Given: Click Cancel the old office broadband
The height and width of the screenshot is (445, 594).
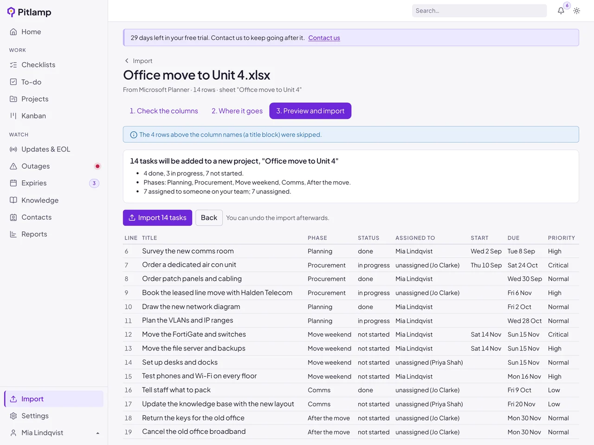Looking at the screenshot, I should click(194, 432).
